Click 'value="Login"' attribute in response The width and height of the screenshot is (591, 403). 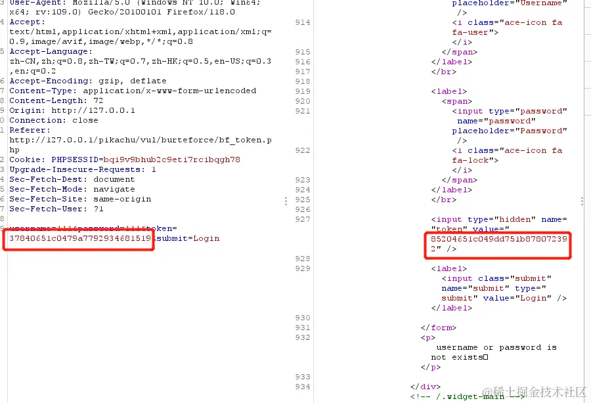pyautogui.click(x=517, y=297)
